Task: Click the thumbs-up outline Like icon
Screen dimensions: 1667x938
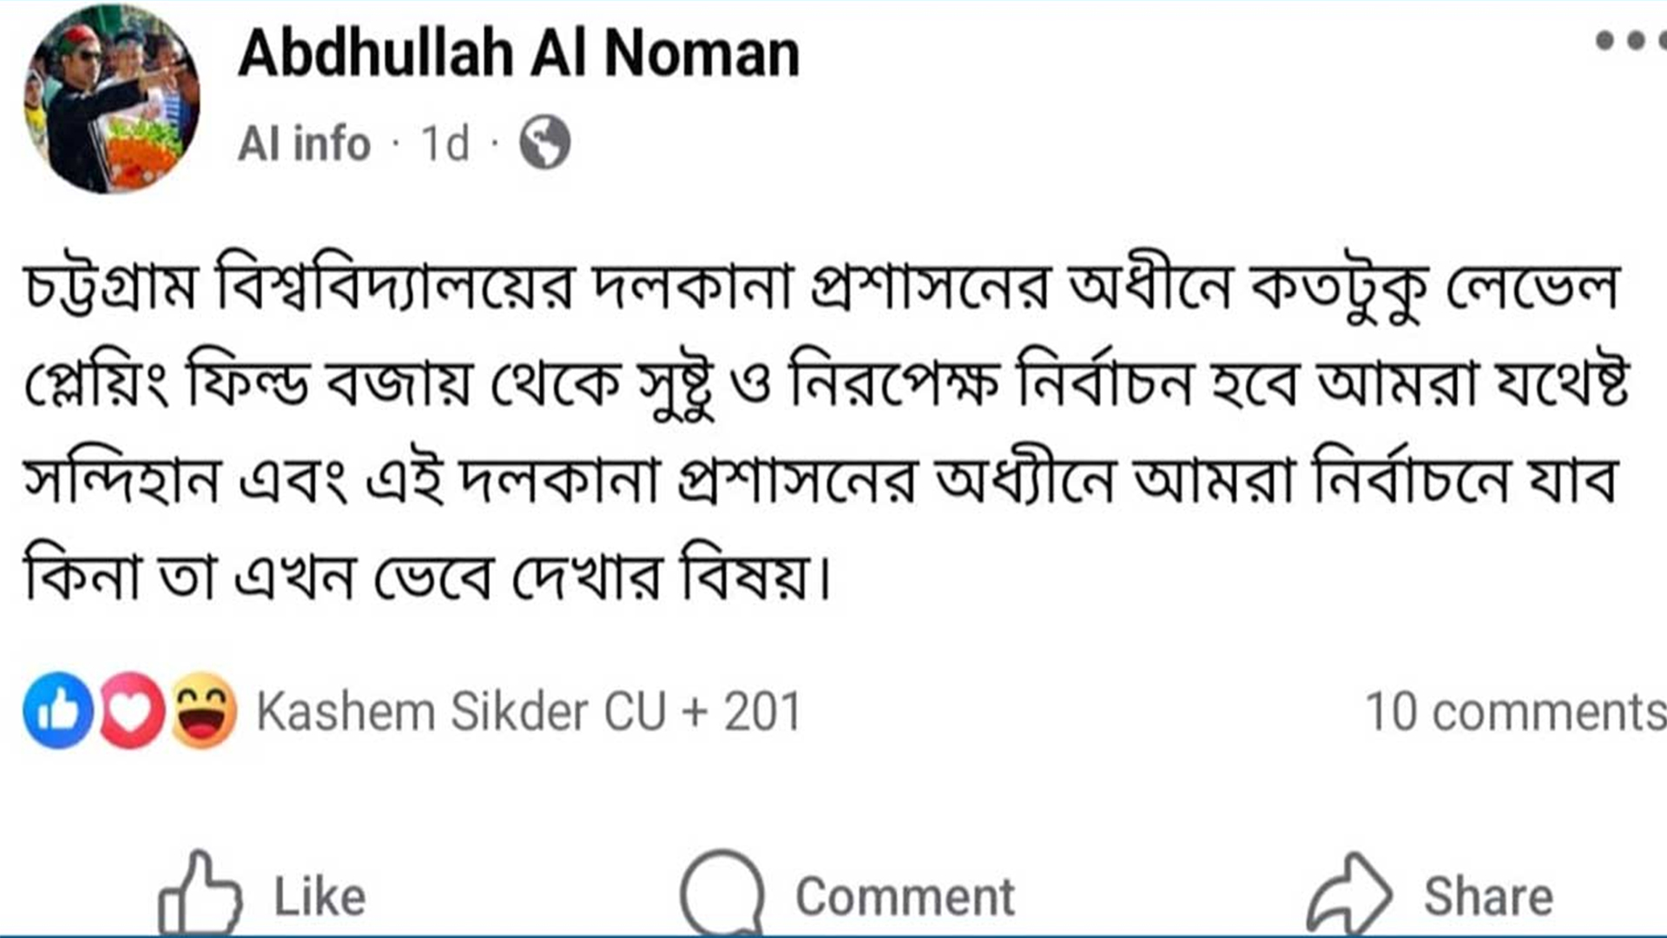Action: coord(200,894)
